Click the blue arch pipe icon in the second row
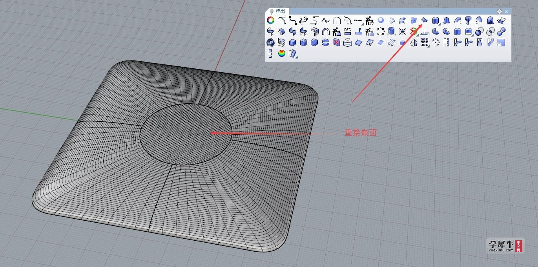The height and width of the screenshot is (267, 538). pos(325,31)
